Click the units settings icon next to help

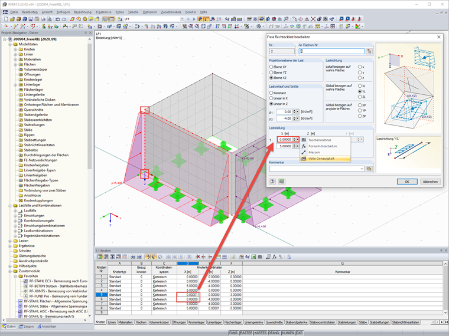[x=282, y=182]
